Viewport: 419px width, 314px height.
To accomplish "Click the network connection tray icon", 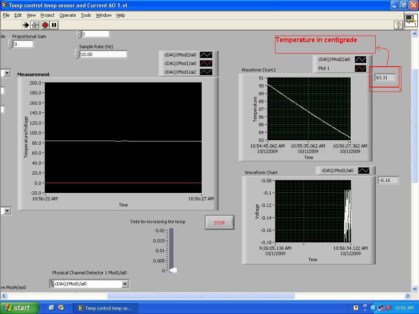I will click(x=381, y=308).
